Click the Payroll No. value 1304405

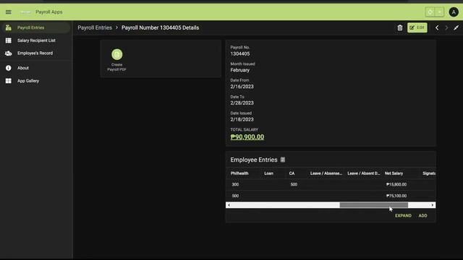(x=240, y=53)
